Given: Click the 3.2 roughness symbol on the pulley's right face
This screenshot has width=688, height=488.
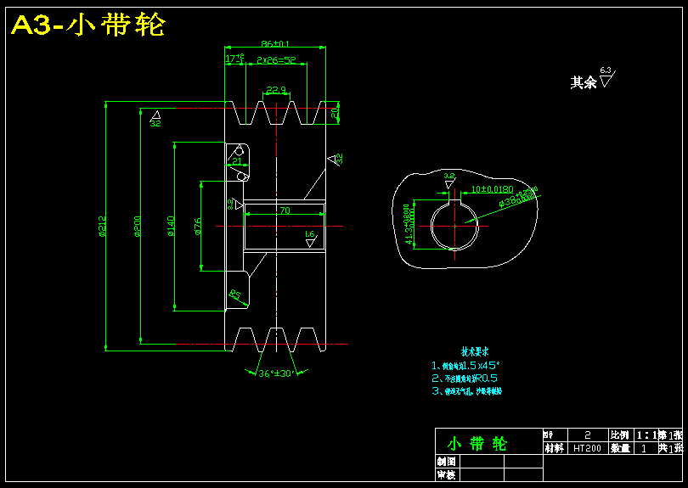Looking at the screenshot, I should click(x=336, y=160).
